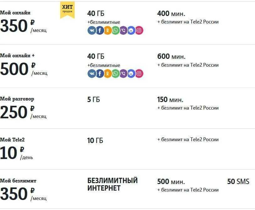Select Odnoklassniki icon in Мой онлайн 350 ₽ plan

pyautogui.click(x=108, y=30)
